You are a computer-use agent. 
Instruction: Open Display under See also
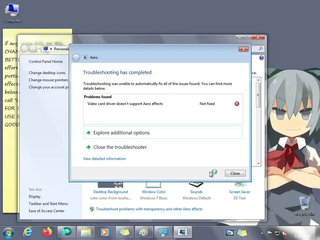coord(35,197)
